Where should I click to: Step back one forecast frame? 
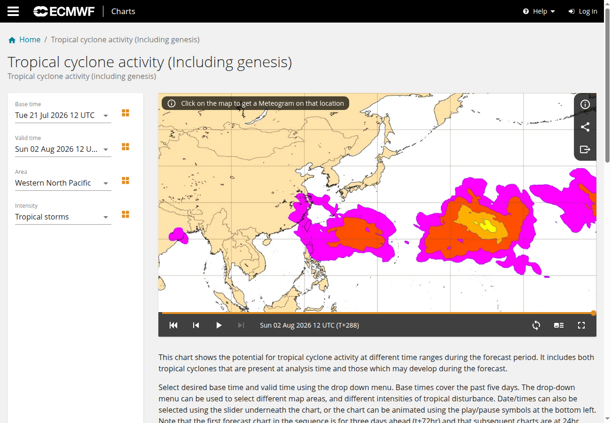[196, 325]
